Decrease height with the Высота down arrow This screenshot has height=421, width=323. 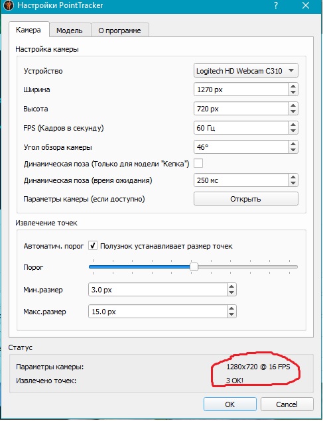click(293, 112)
